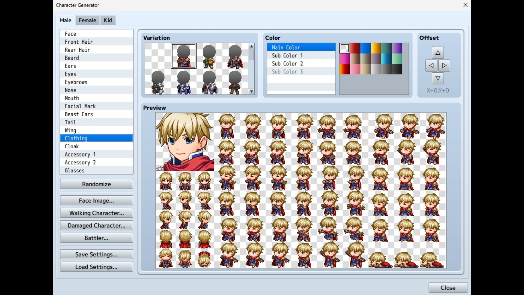Select Sub Color 1 in the Color list

point(287,55)
